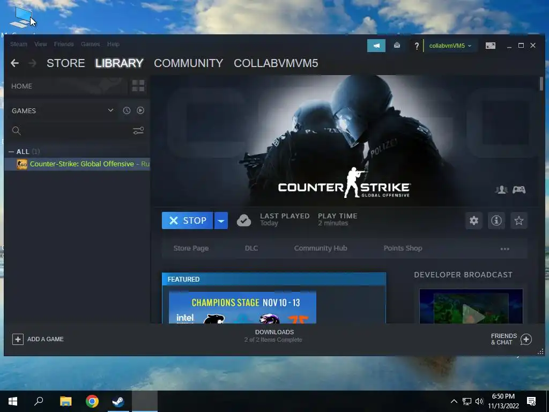This screenshot has width=549, height=412.
Task: Click the friends who play icon
Action: tap(501, 189)
